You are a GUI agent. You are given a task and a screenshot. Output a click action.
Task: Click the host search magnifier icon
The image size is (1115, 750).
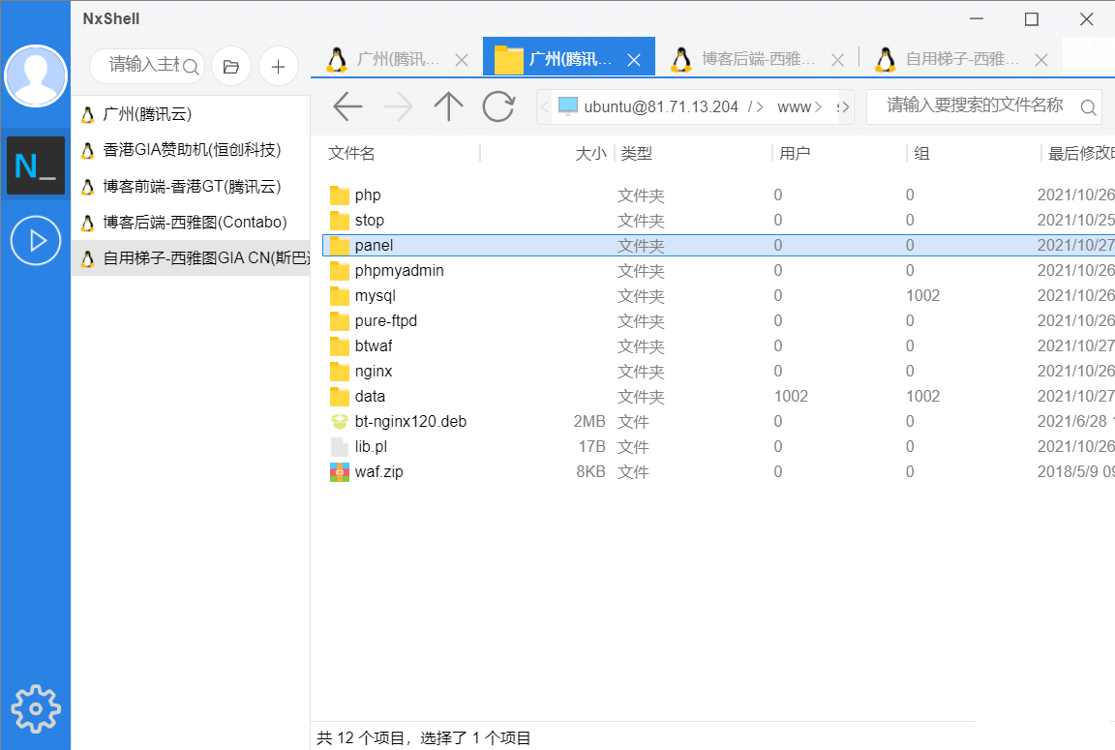[191, 67]
